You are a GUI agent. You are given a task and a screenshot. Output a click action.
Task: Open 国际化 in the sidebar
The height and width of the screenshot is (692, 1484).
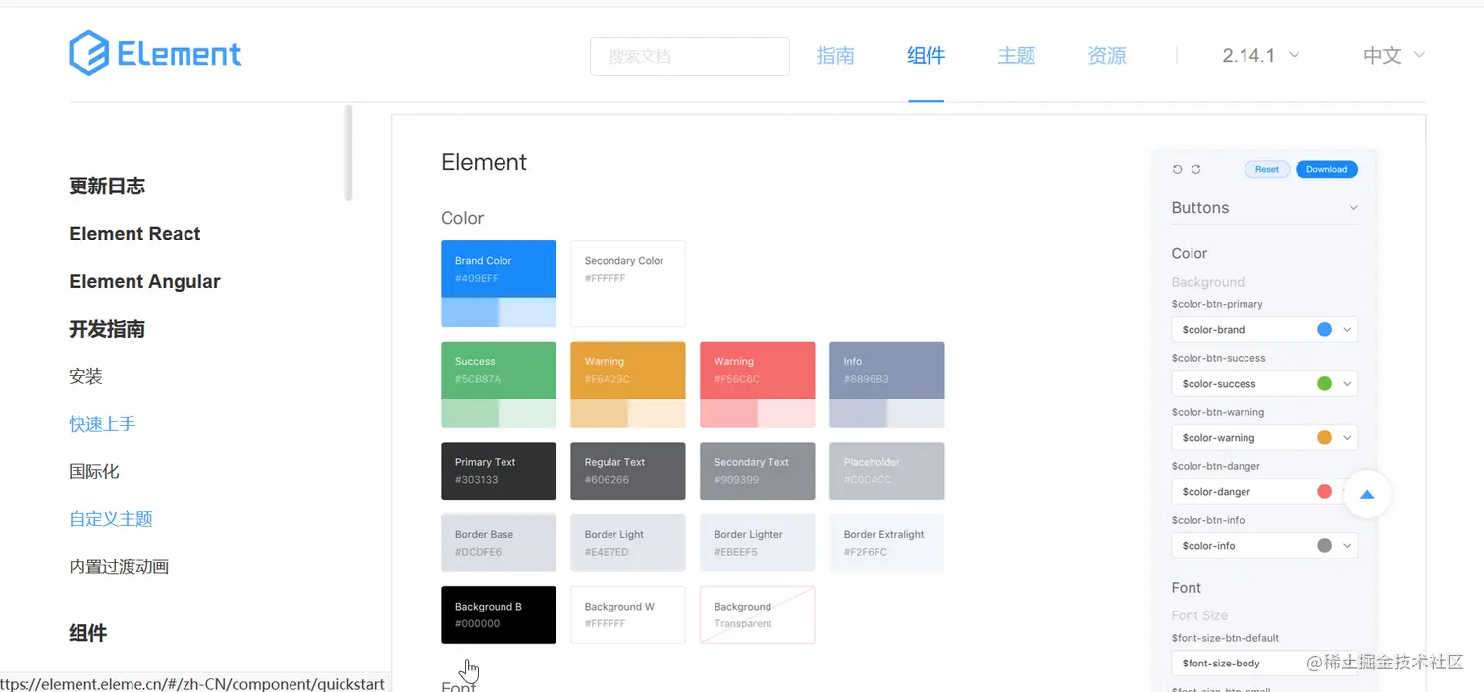coord(94,471)
